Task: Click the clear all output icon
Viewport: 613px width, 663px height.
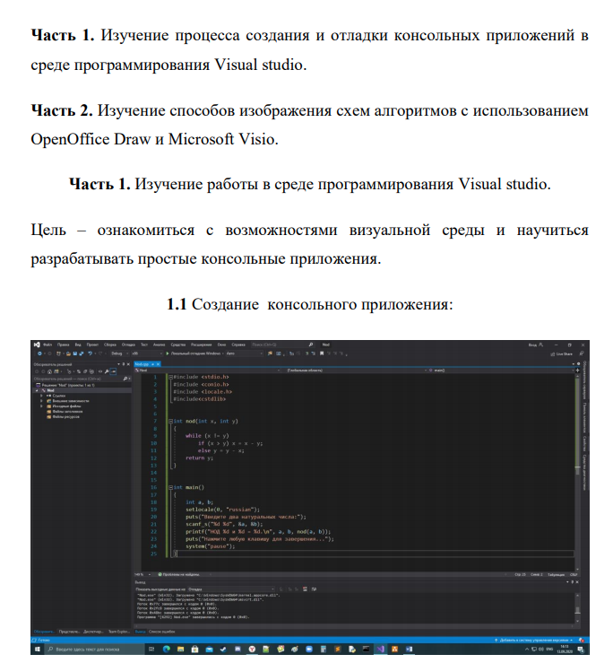Action: pyautogui.click(x=305, y=589)
